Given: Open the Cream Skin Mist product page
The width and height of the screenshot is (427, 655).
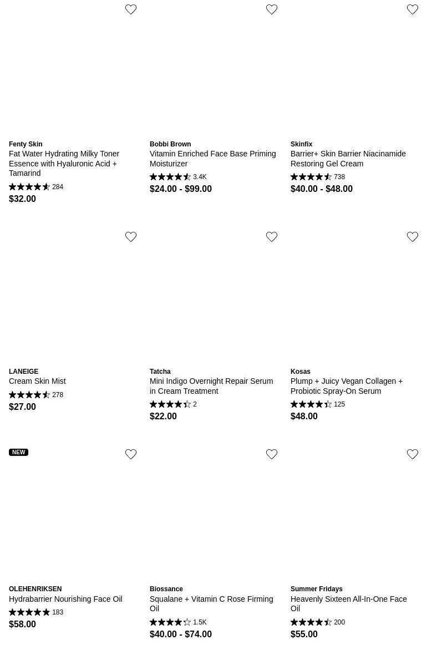Looking at the screenshot, I should tap(37, 381).
